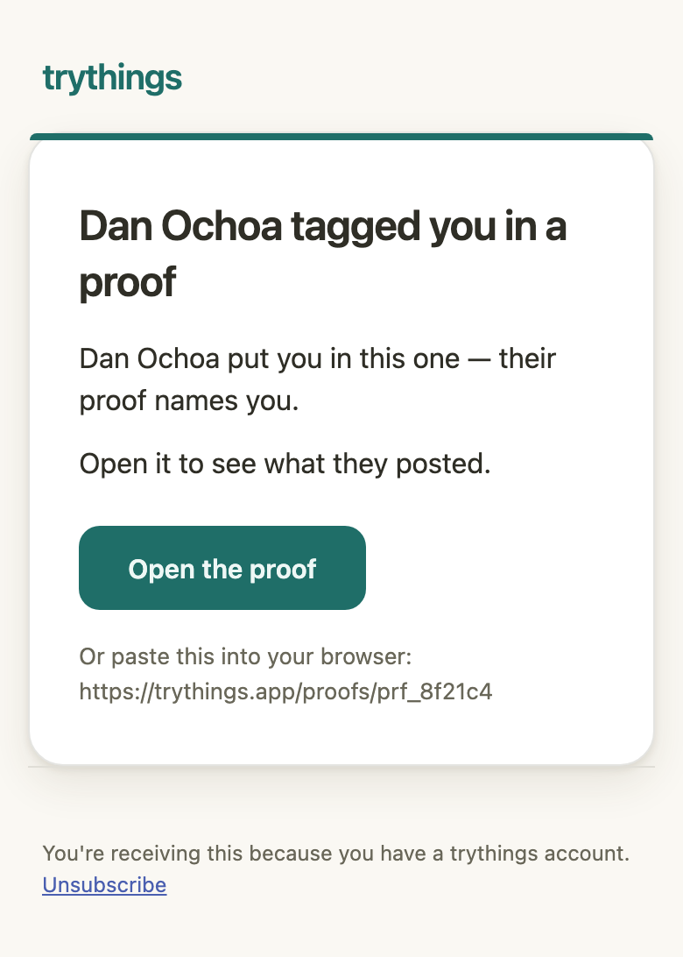Click the words "trythings account" in the footer
Image resolution: width=683 pixels, height=957 pixels.
pos(537,854)
